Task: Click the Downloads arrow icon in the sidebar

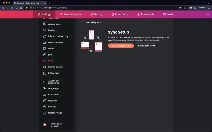Action: tap(45, 94)
